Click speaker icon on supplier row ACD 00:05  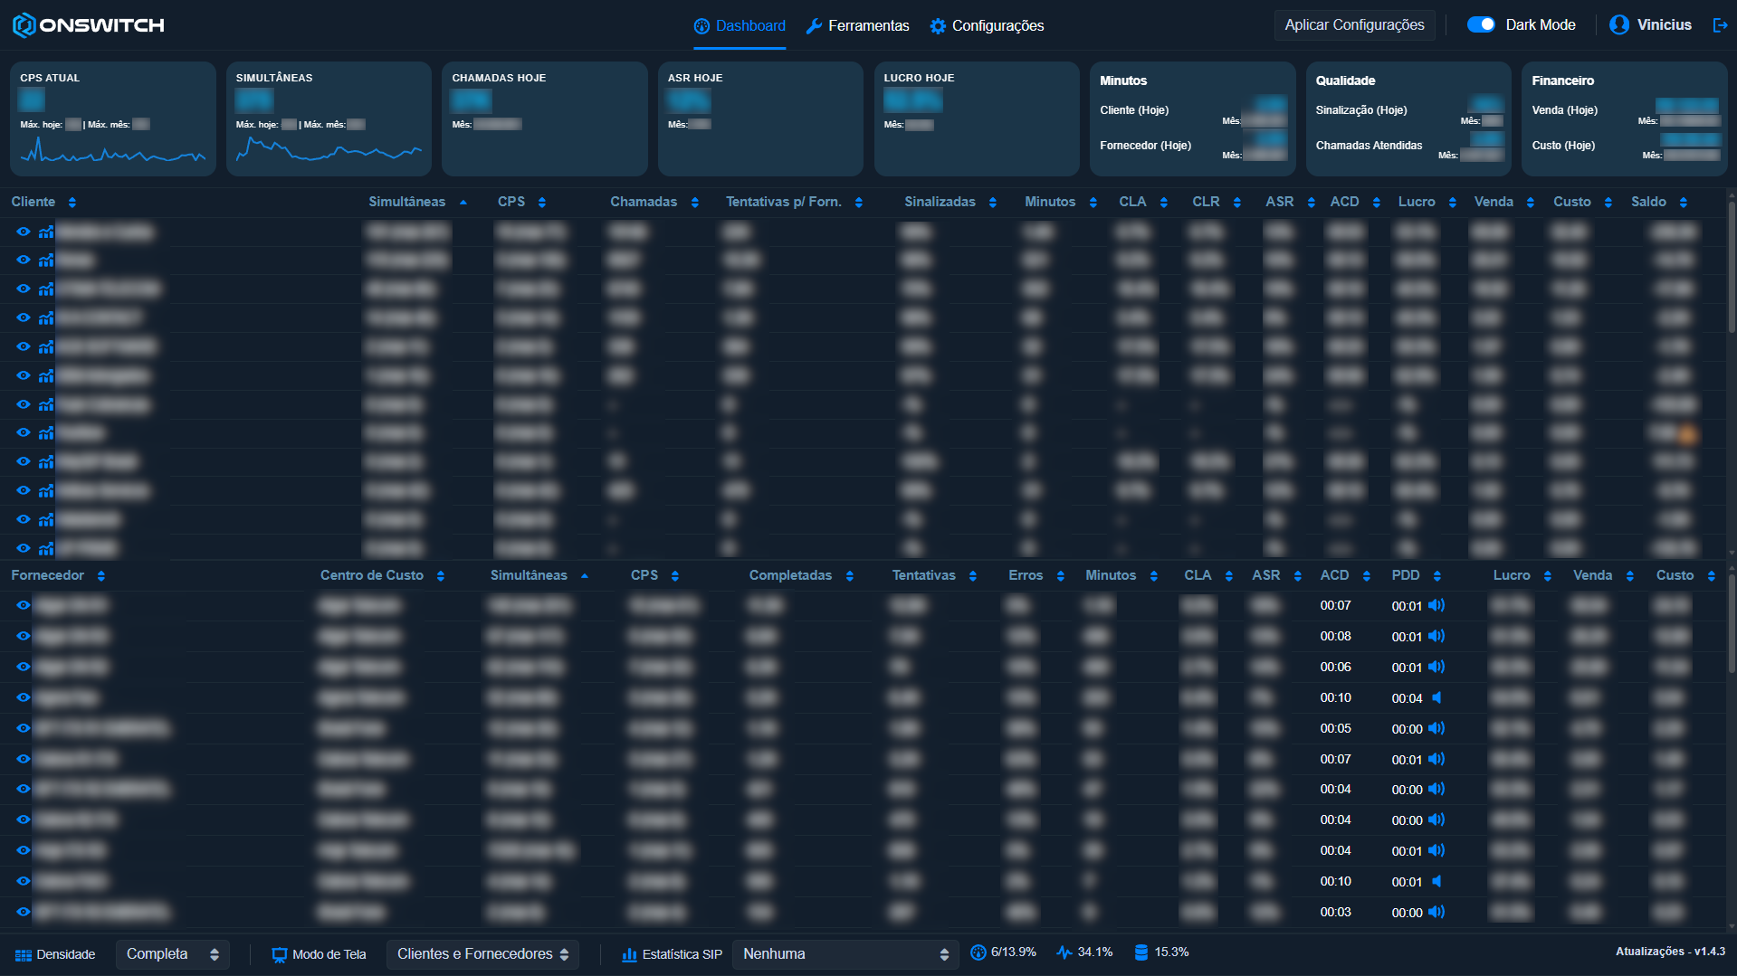pos(1436,728)
